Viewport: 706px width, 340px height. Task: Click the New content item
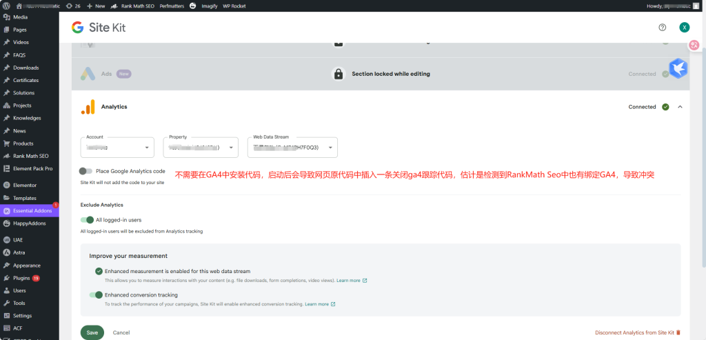click(96, 6)
